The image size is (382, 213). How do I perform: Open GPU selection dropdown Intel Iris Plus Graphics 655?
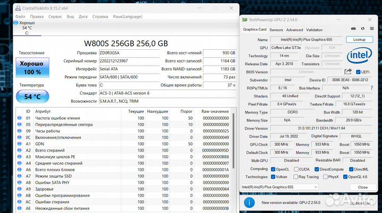(280, 187)
